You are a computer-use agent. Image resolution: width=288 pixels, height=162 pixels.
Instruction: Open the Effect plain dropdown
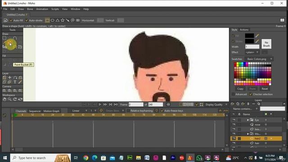pyautogui.click(x=252, y=52)
